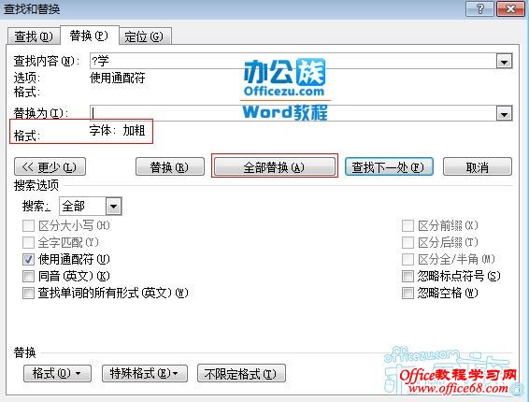Switch to the 查找(D) tab
529x402 pixels.
coord(34,36)
